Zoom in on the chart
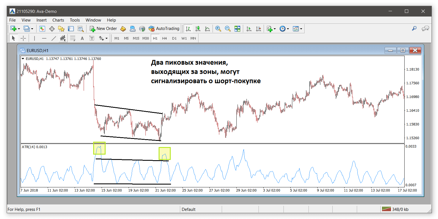The image size is (438, 219). 218,29
